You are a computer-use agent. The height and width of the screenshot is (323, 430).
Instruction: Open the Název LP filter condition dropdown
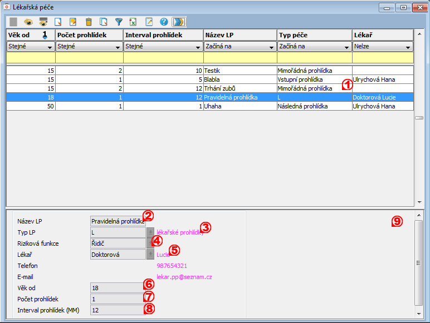point(271,47)
